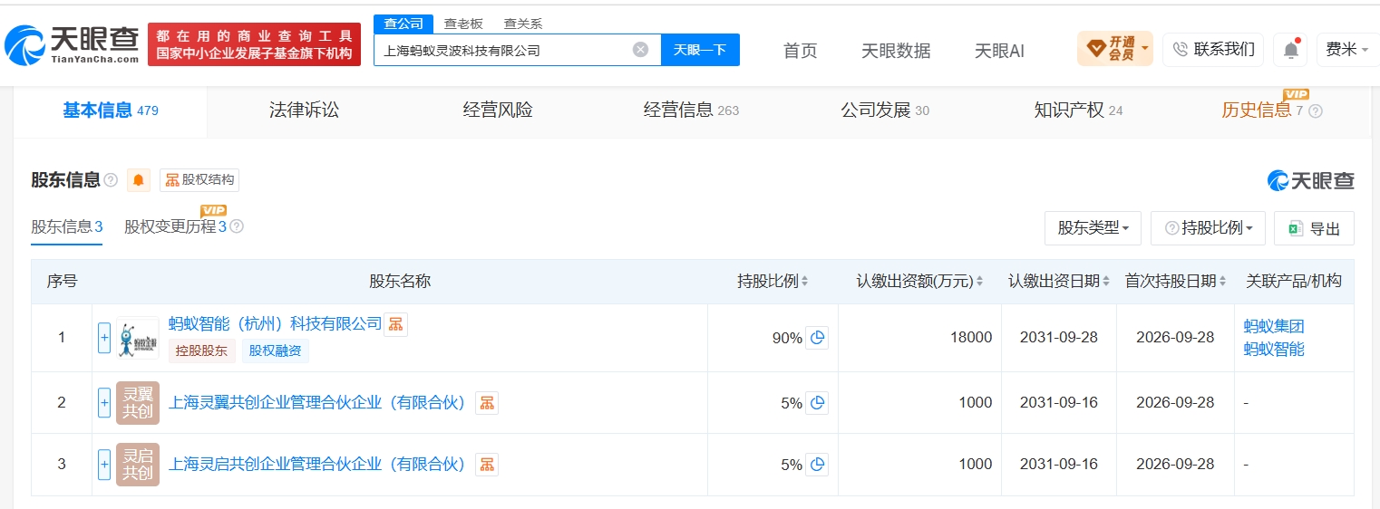Click the 联系我们 button
This screenshot has height=509, width=1380.
click(1213, 49)
